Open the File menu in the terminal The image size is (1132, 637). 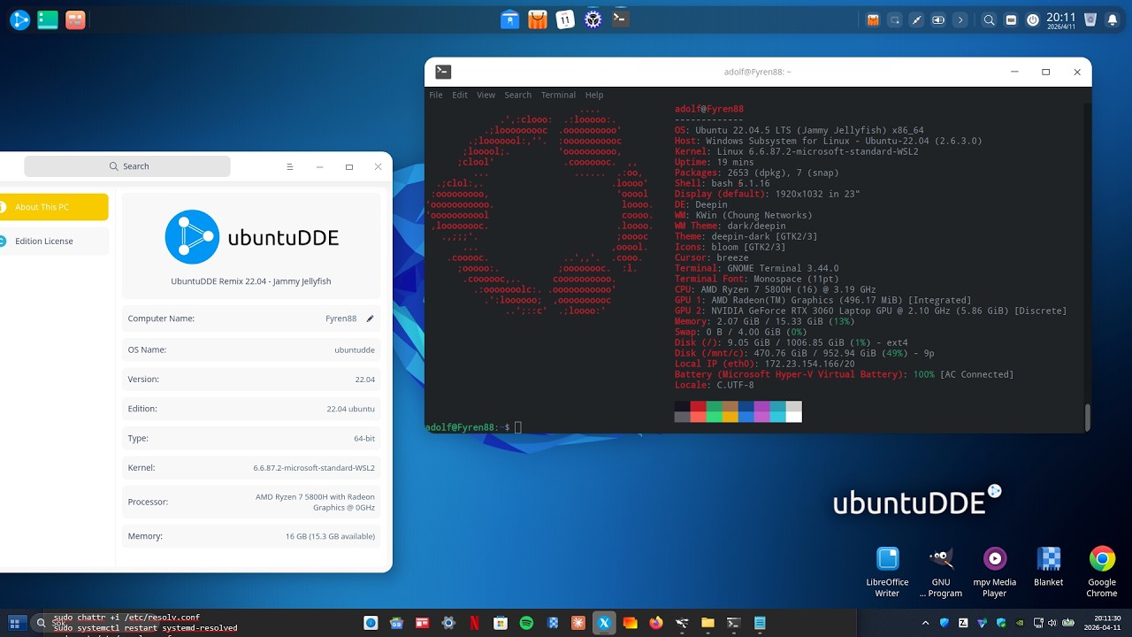click(436, 95)
